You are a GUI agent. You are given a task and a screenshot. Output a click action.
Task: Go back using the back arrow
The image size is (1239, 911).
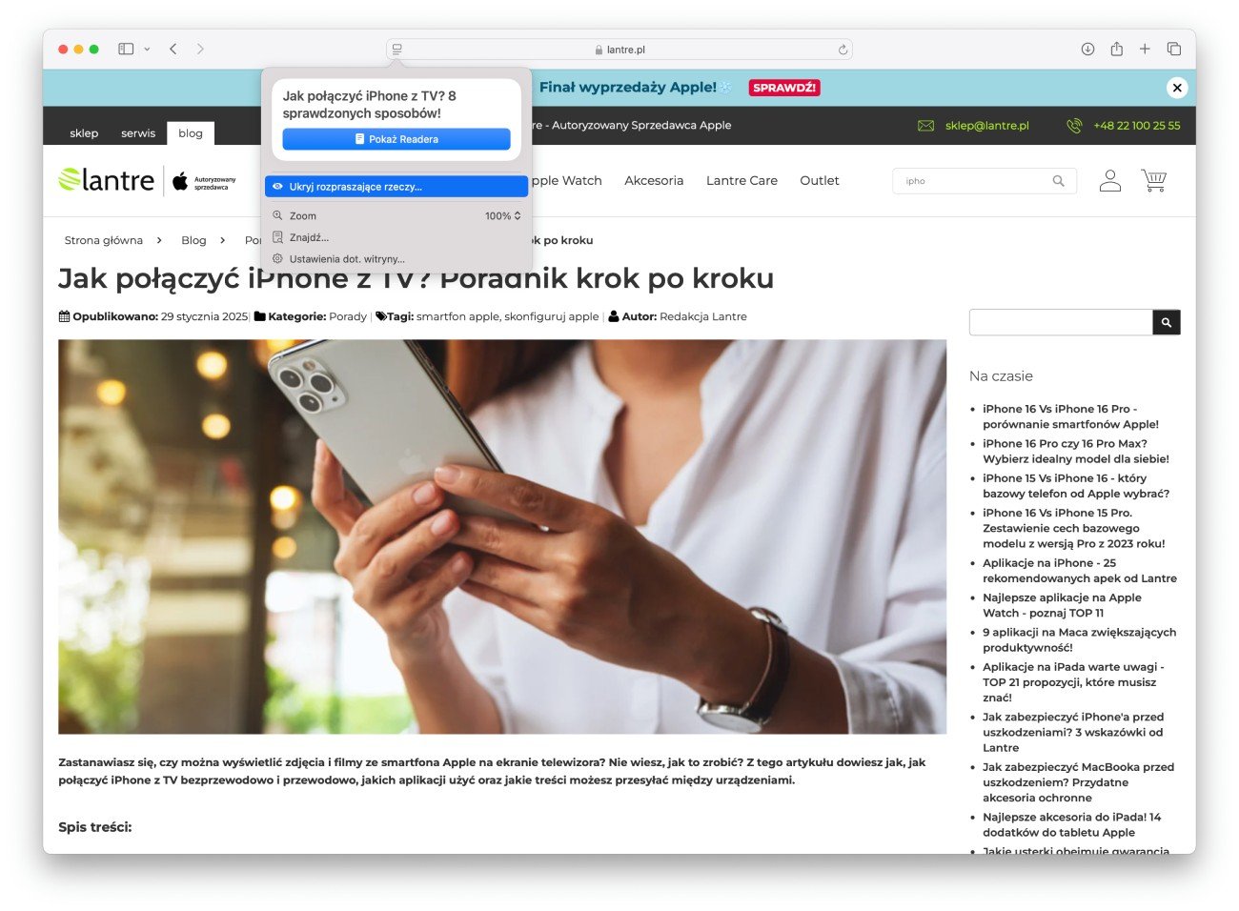(173, 49)
